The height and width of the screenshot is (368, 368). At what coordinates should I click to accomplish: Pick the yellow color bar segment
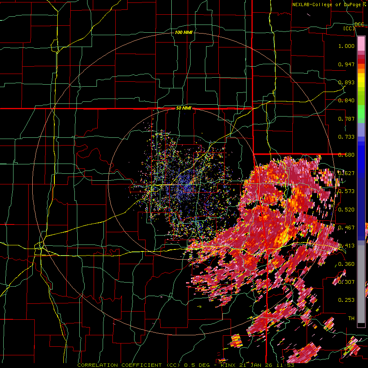tap(361, 80)
